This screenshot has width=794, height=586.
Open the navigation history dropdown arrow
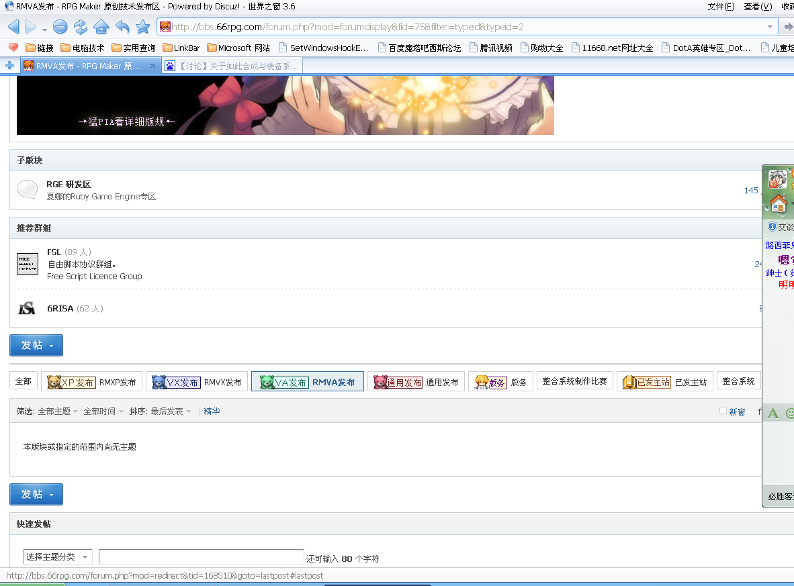44,29
